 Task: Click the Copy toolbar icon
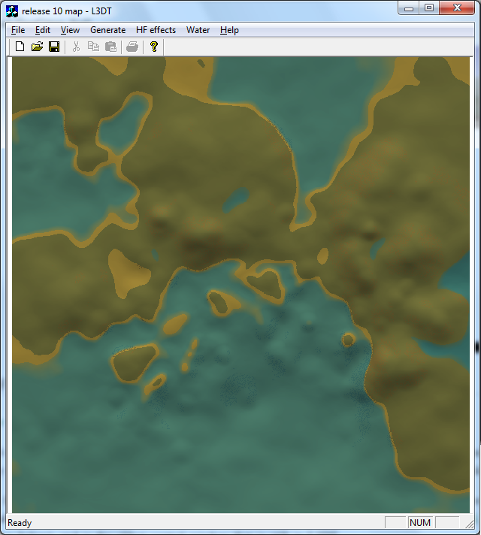pyautogui.click(x=93, y=47)
